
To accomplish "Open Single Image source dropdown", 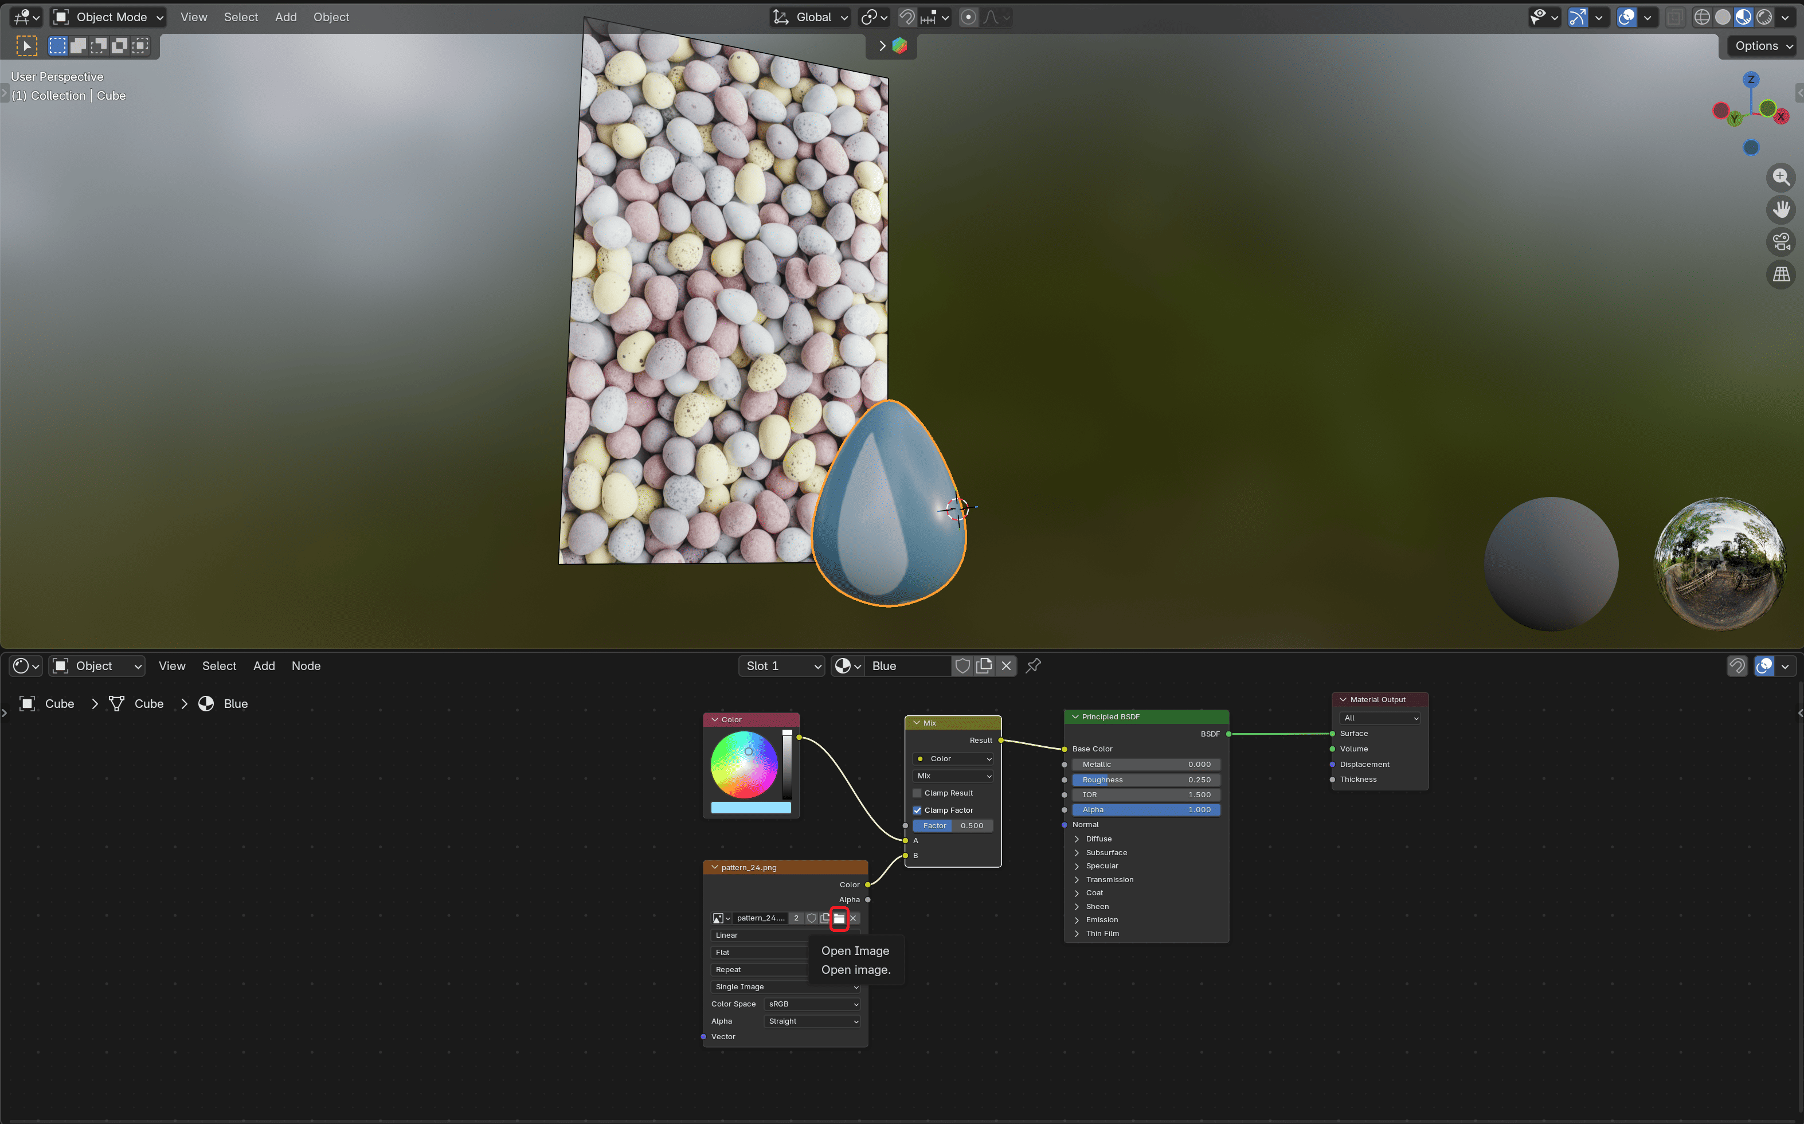I will 786,987.
